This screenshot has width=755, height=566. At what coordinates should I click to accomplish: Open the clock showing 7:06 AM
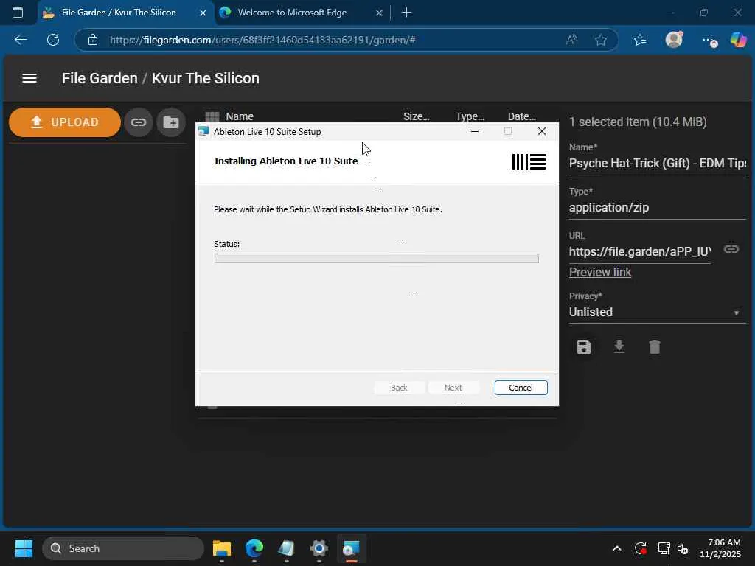pyautogui.click(x=720, y=548)
